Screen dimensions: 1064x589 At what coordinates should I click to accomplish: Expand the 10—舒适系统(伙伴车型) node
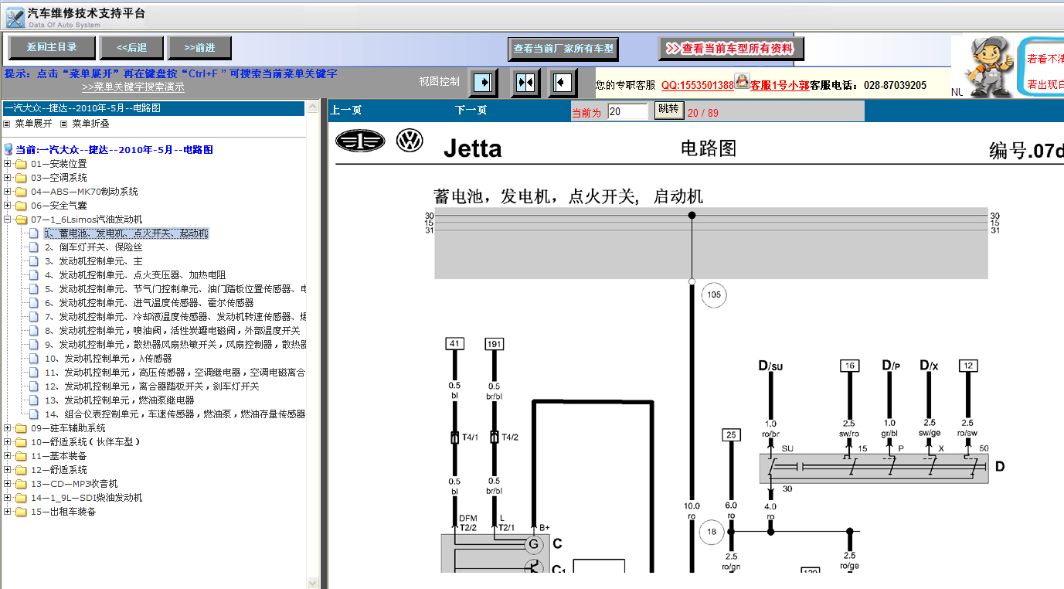[8, 442]
